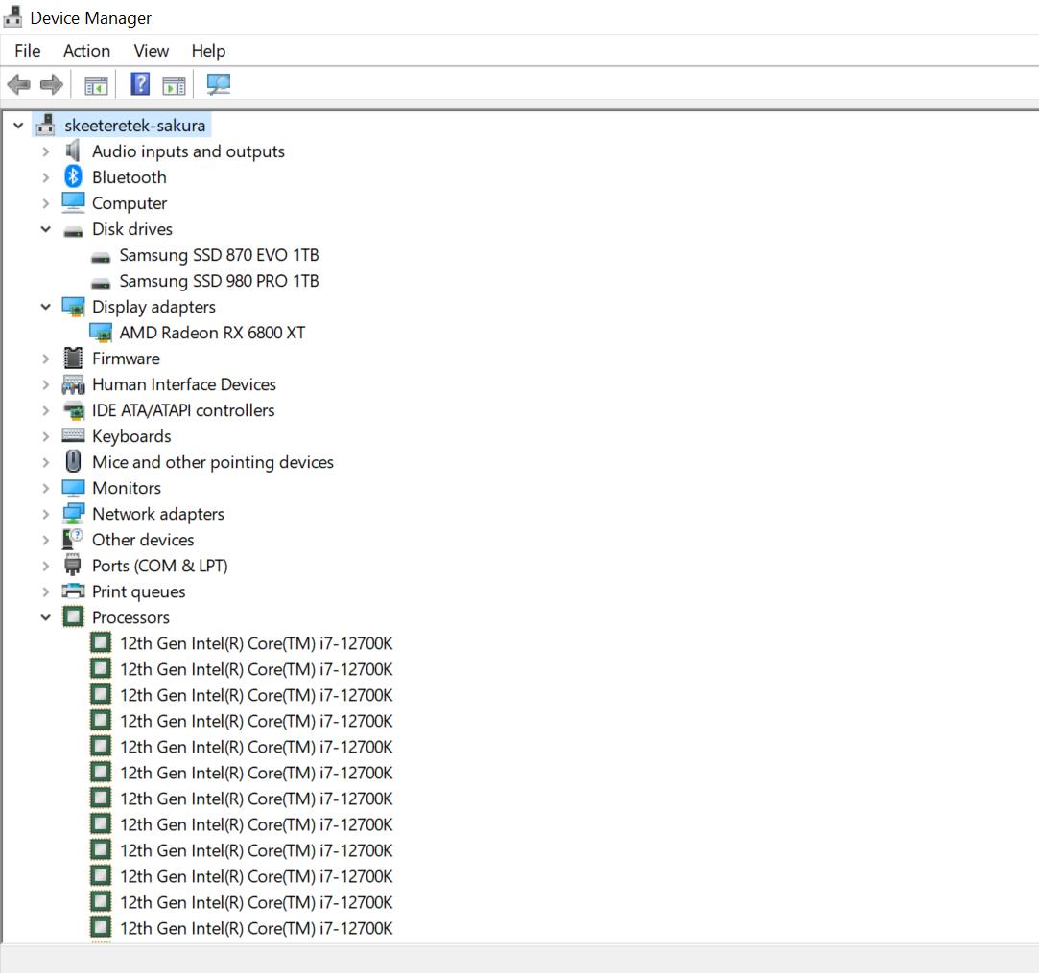Click the Scan for hardware changes icon
This screenshot has width=1039, height=973.
(x=219, y=83)
